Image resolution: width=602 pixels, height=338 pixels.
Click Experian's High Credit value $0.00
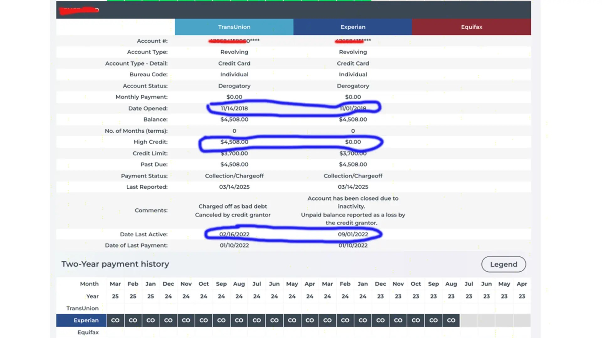(x=353, y=142)
